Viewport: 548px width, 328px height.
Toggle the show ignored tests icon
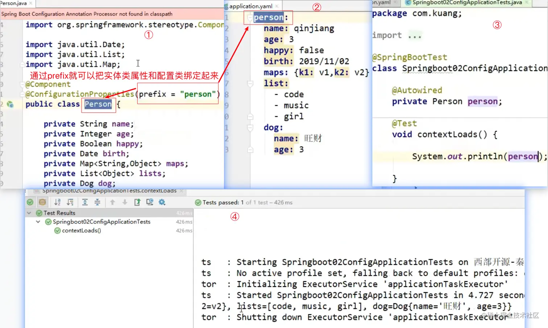point(42,202)
